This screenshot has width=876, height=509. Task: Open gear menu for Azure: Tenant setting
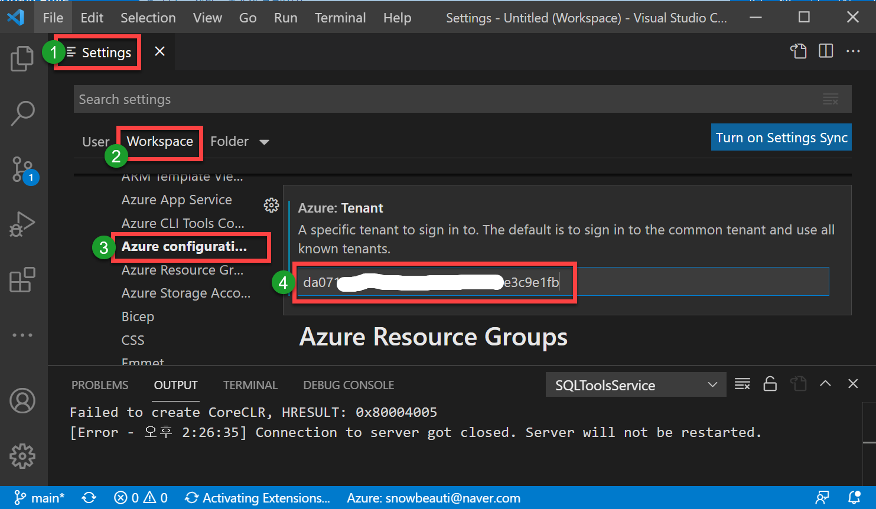(x=271, y=205)
